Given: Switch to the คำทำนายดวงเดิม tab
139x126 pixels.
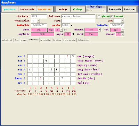Looking at the screenshot, I should [69, 40].
